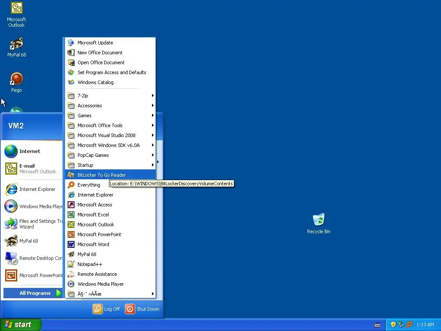
Task: Open Files and Settings Transfer Wizard
Action: tap(32, 224)
